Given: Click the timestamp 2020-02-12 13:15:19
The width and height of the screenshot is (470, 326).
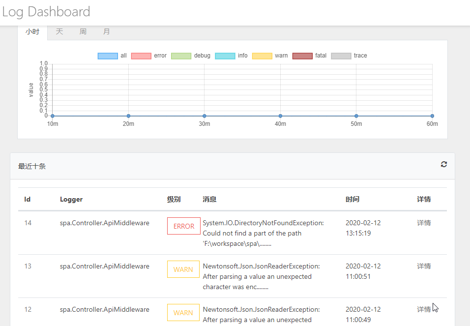Looking at the screenshot, I should pos(363,228).
